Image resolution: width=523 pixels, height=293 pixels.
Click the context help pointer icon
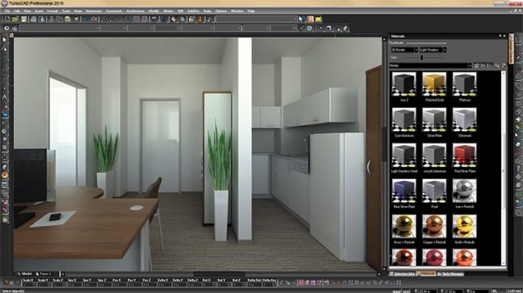tap(302, 19)
